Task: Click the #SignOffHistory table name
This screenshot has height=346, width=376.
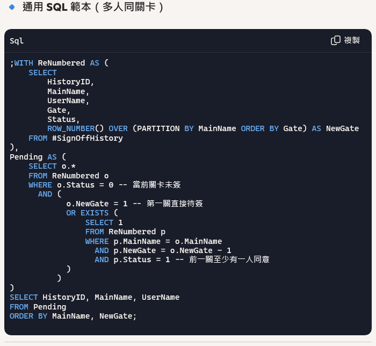Action: pos(88,138)
